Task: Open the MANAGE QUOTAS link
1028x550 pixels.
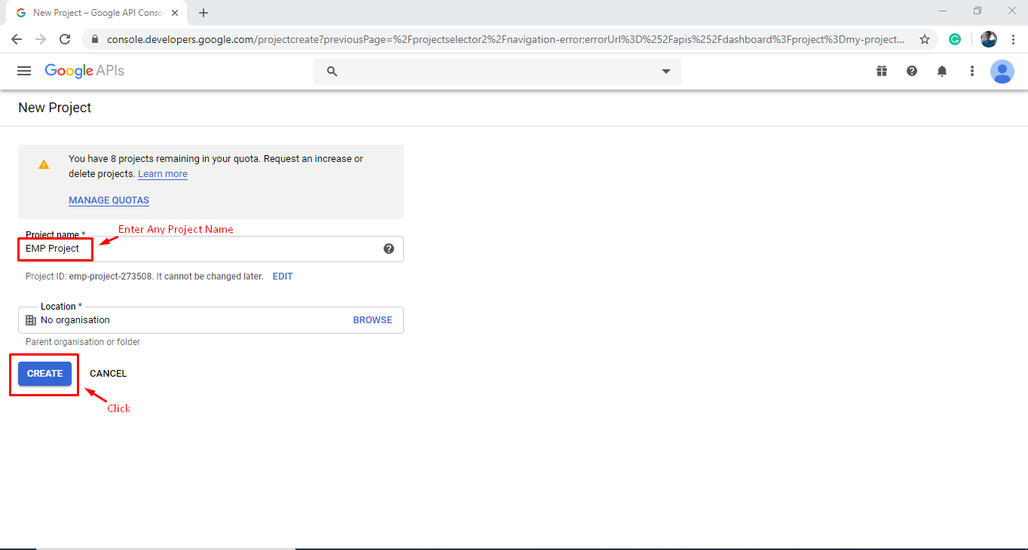Action: [x=109, y=200]
